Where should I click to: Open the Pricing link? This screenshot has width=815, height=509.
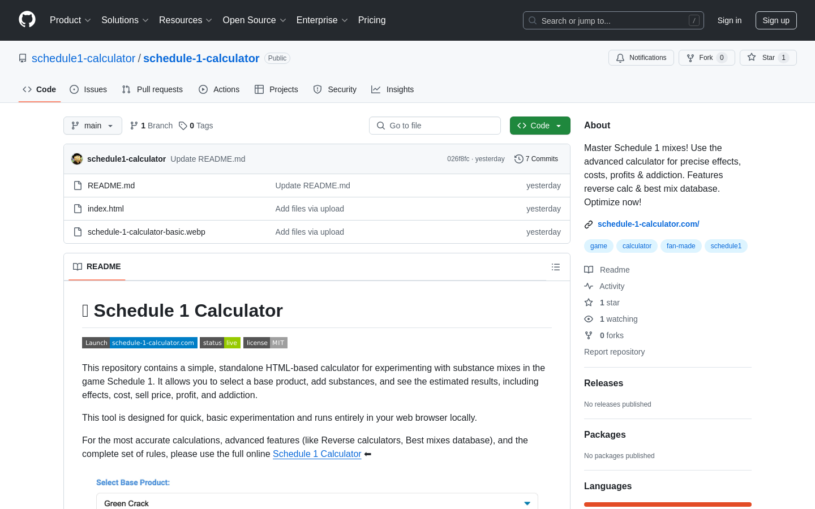[x=372, y=20]
